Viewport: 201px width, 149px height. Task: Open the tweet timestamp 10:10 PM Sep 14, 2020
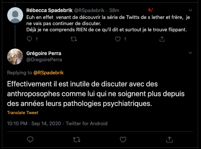pyautogui.click(x=35, y=124)
